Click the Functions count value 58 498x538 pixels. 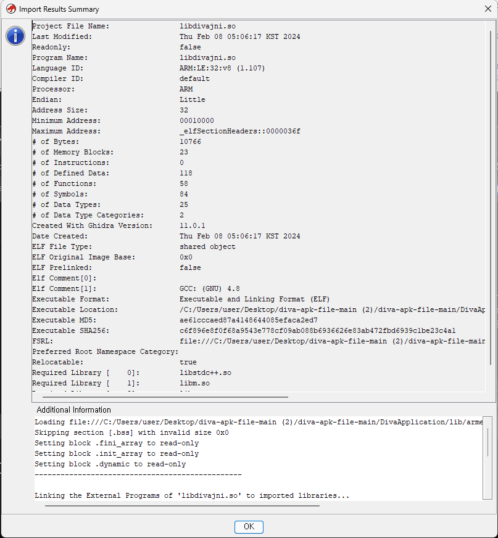184,183
